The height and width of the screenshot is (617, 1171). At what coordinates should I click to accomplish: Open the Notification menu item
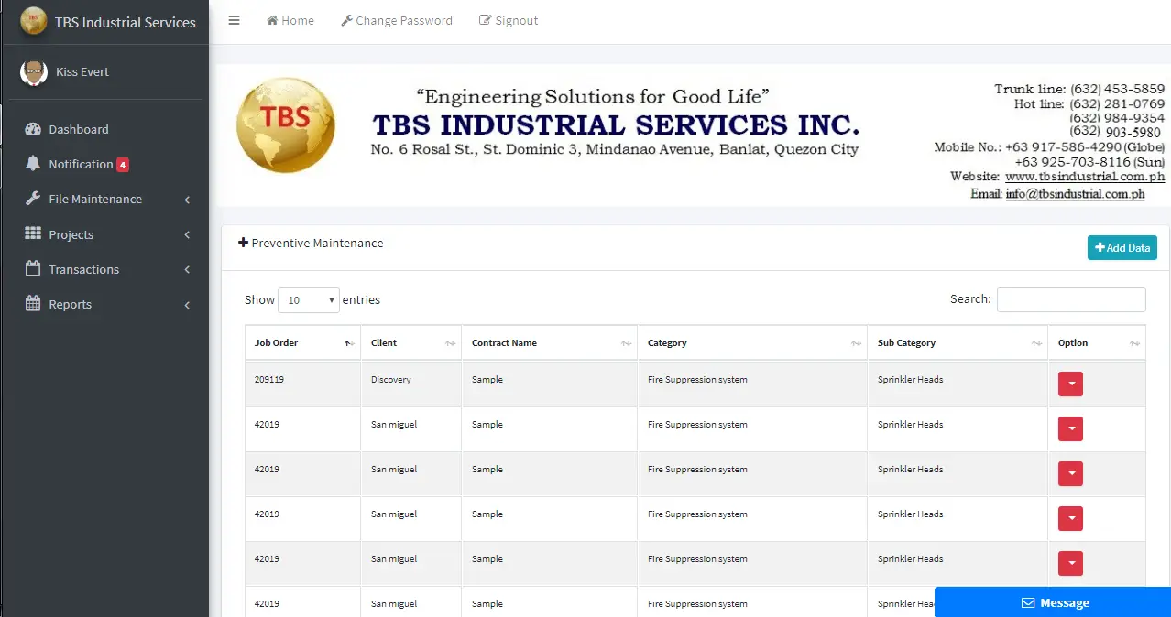coord(104,164)
